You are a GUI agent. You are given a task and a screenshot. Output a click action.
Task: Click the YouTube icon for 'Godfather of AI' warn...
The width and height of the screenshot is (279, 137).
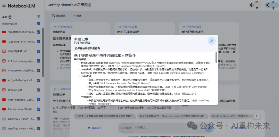pyautogui.click(x=4, y=42)
